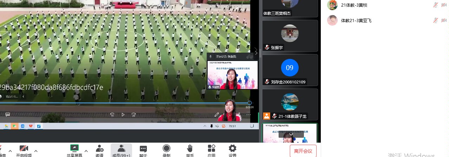Select 张振宇's video thumbnail
The width and height of the screenshot is (449, 157).
pyautogui.click(x=290, y=35)
